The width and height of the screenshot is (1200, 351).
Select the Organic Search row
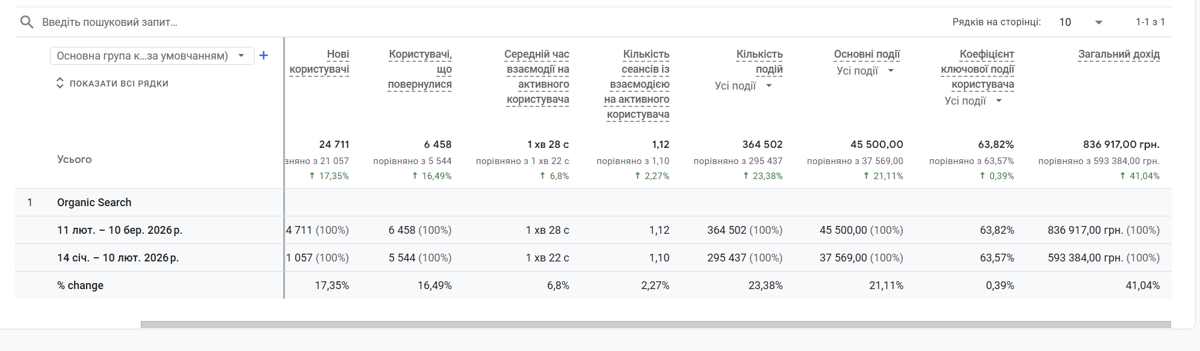(x=94, y=203)
